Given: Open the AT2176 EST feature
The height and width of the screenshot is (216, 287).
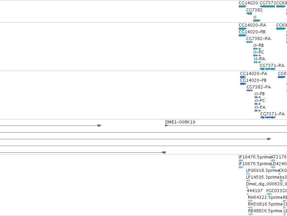Looking at the screenshot, I should click(x=273, y=160).
